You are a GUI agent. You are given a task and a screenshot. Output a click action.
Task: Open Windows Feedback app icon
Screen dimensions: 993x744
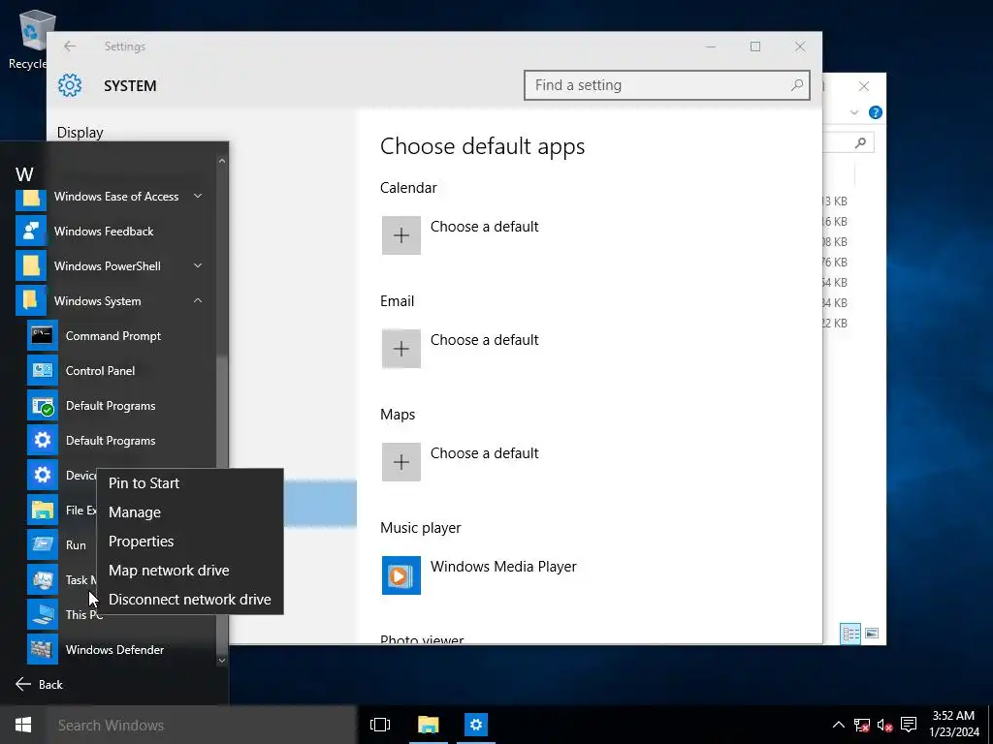(x=30, y=231)
